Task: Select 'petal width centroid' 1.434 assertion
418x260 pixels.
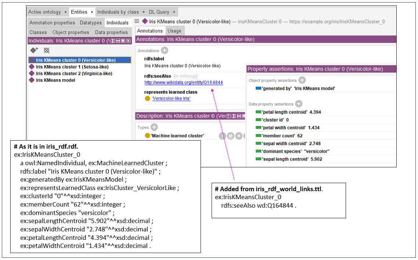Action: [291, 127]
